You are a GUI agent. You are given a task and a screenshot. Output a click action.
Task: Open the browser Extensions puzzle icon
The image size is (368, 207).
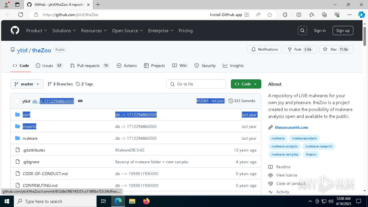285,15
